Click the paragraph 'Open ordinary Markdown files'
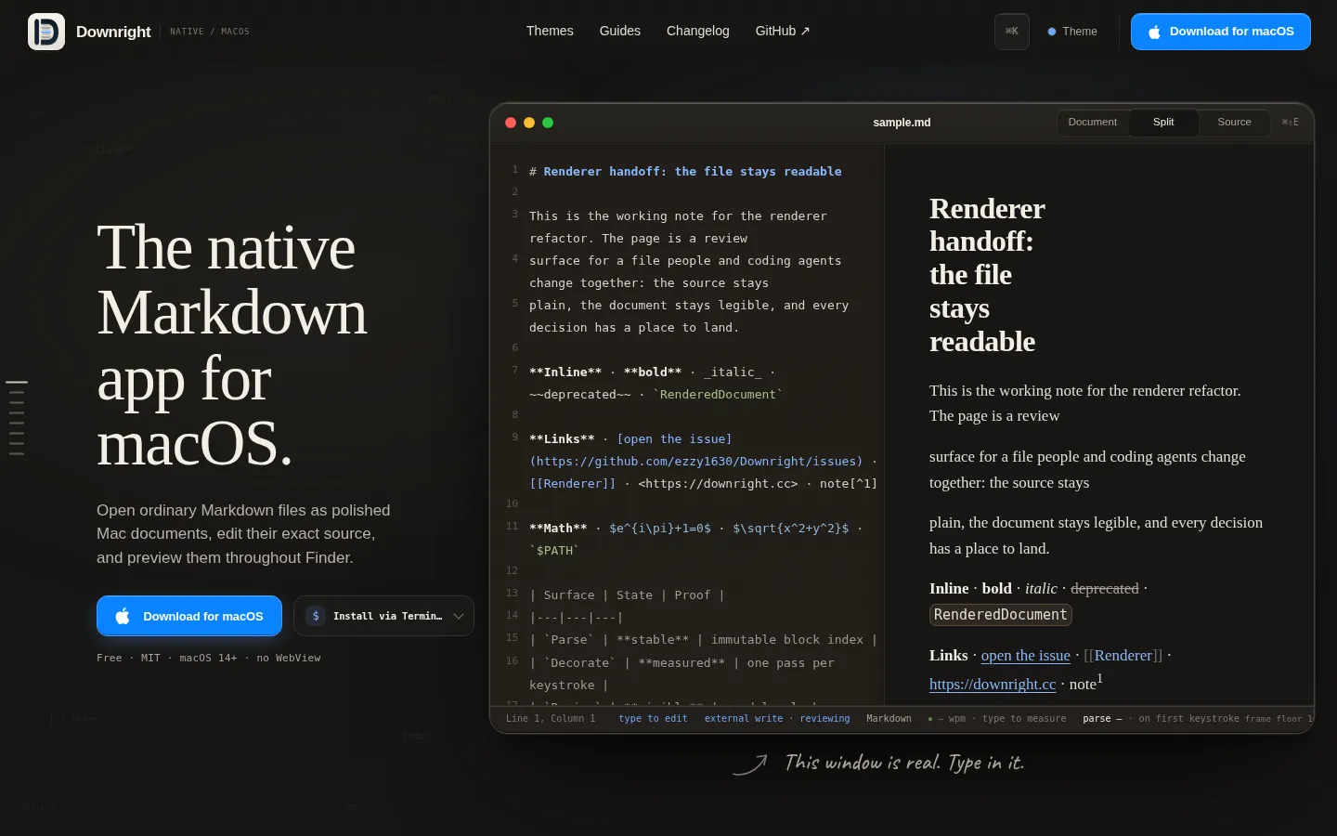Image resolution: width=1337 pixels, height=836 pixels. [243, 534]
